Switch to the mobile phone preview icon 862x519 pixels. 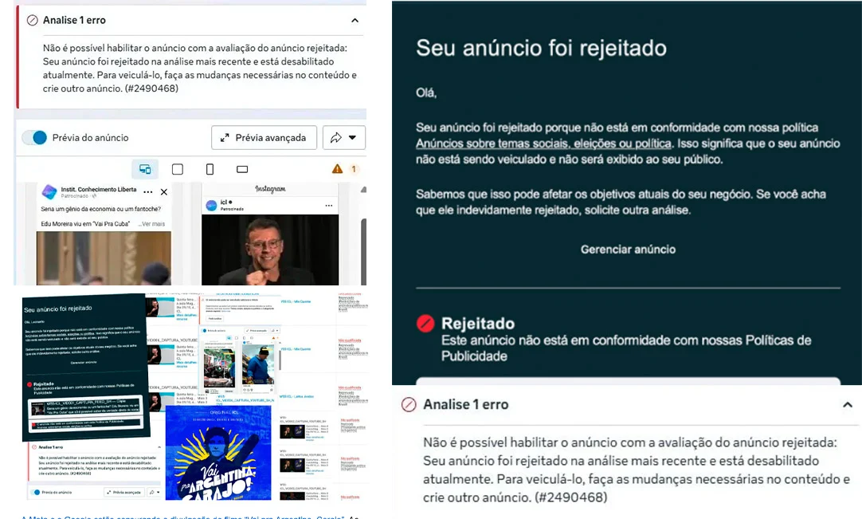pyautogui.click(x=210, y=169)
